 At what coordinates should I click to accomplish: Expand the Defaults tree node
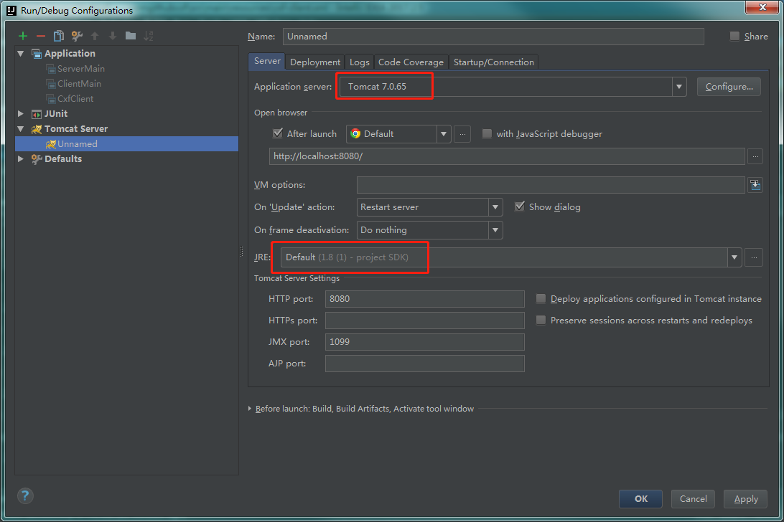click(x=21, y=159)
